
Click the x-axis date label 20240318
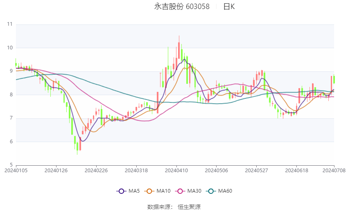136,171
